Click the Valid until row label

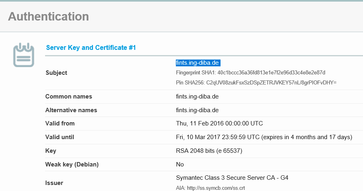click(60, 137)
